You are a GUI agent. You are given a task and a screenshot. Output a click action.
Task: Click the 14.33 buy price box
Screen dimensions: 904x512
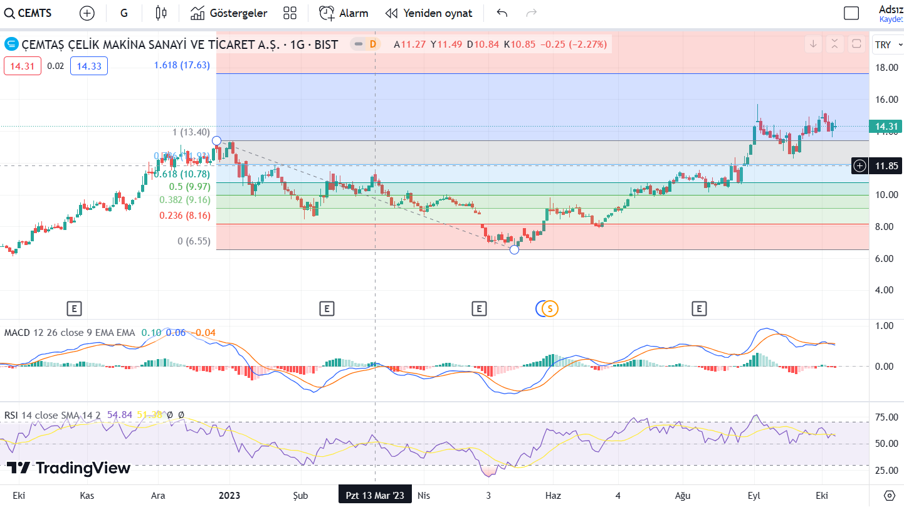click(89, 66)
